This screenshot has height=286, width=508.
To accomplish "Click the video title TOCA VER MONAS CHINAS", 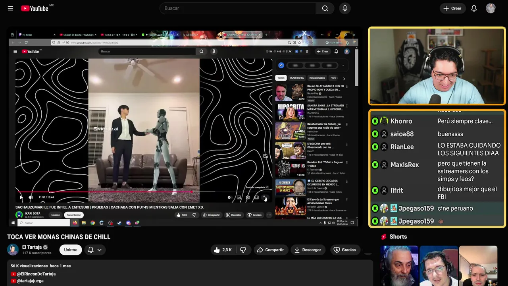I will click(x=59, y=237).
